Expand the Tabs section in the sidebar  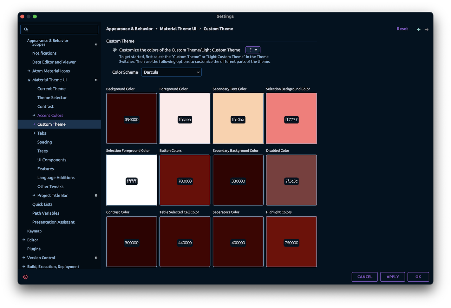pos(34,133)
